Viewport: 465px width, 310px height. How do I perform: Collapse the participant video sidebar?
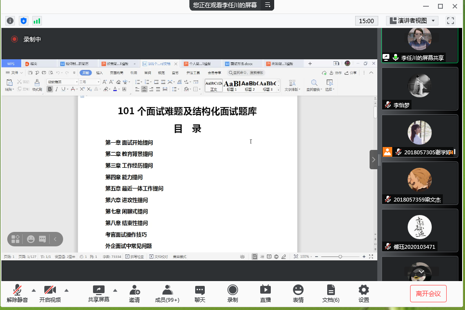coord(374,159)
